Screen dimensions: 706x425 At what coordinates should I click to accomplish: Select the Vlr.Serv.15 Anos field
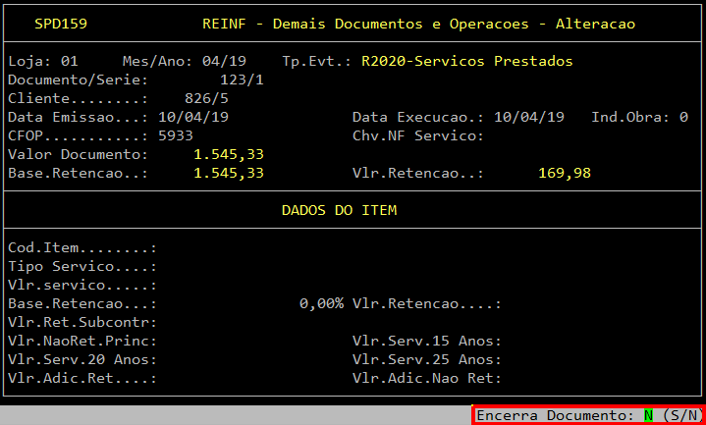pyautogui.click(x=550, y=341)
